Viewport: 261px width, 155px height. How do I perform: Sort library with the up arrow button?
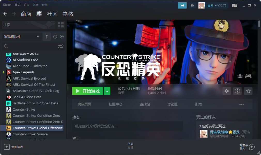coord(47,37)
